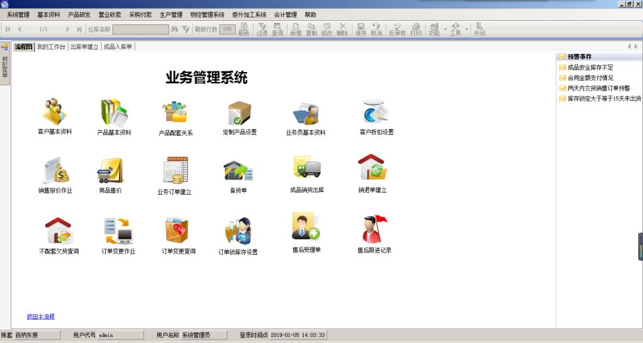The height and width of the screenshot is (343, 643).
Task: Open the 帮助 menu
Action: pos(310,15)
